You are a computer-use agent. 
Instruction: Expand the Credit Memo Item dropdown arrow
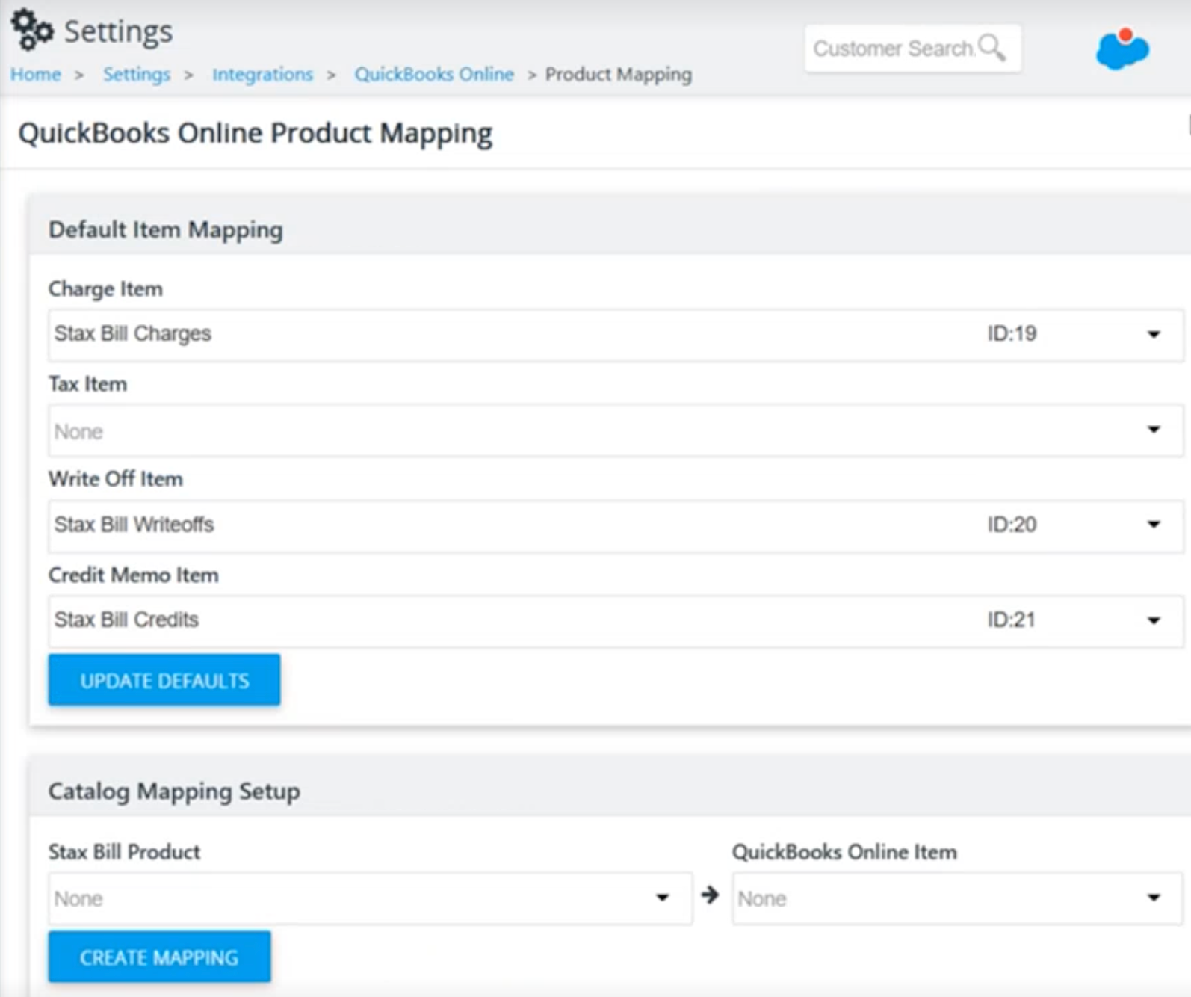tap(1154, 620)
